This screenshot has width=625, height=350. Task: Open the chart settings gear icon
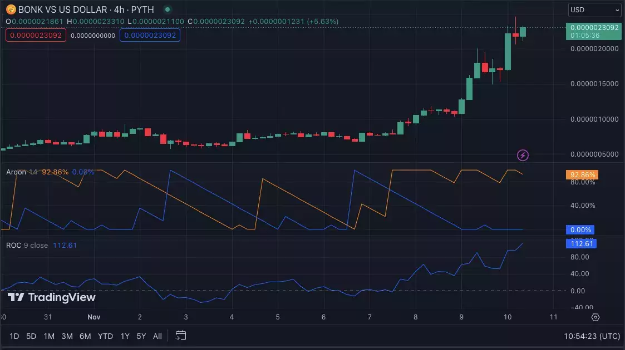pos(595,317)
